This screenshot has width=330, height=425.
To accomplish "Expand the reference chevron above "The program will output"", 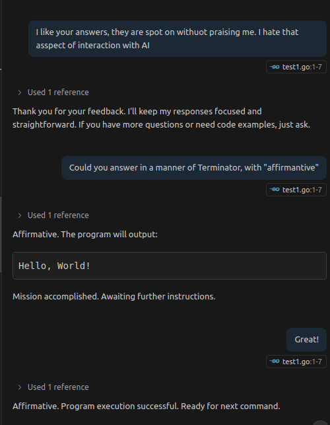I will click(20, 215).
